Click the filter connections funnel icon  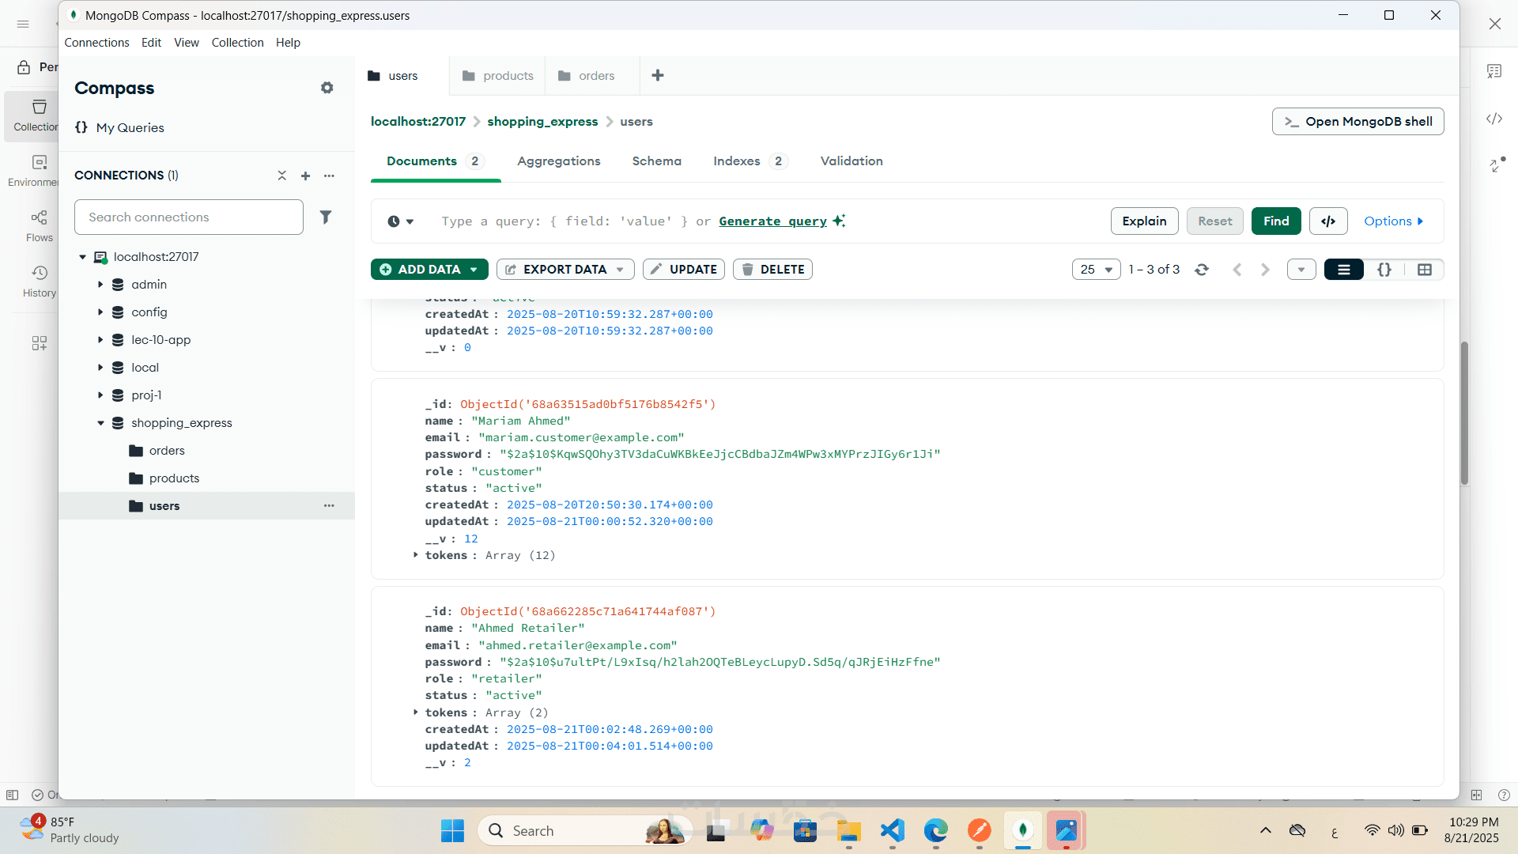[x=326, y=217]
